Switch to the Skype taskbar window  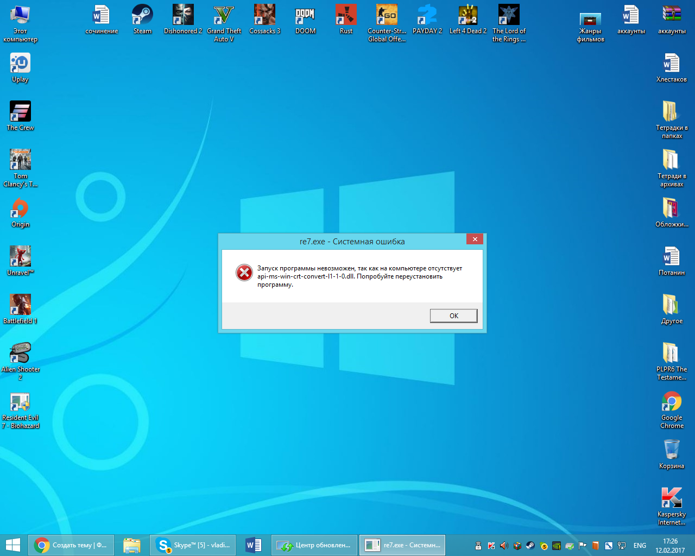pos(193,545)
